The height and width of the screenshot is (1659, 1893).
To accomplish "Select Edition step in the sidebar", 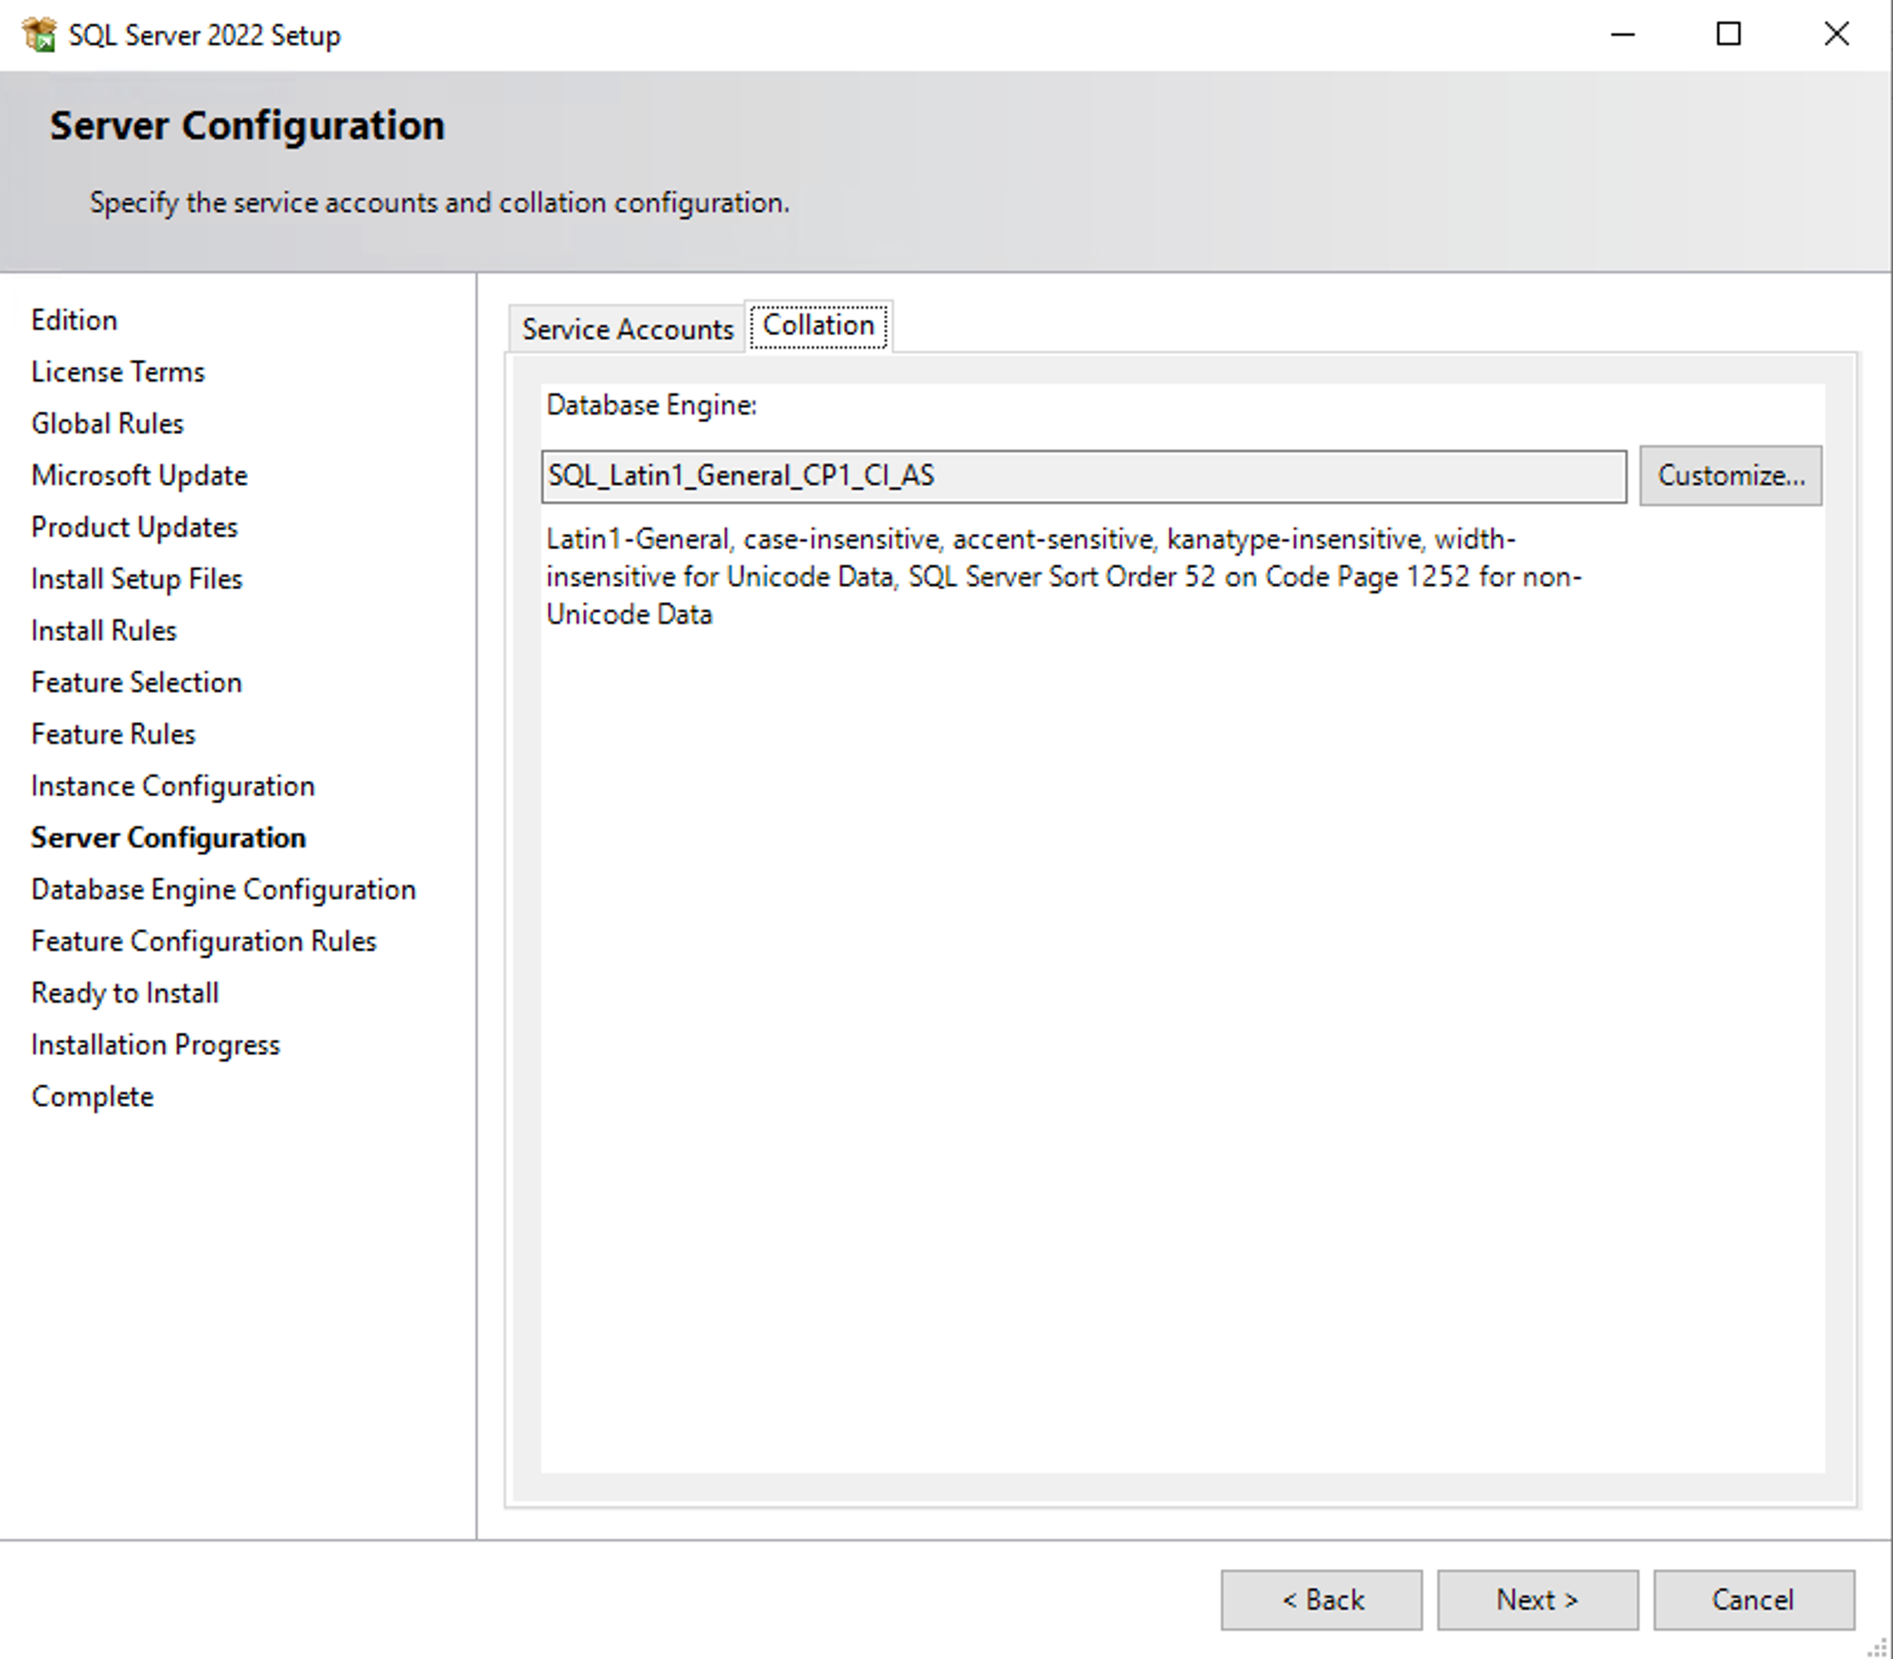I will [74, 320].
